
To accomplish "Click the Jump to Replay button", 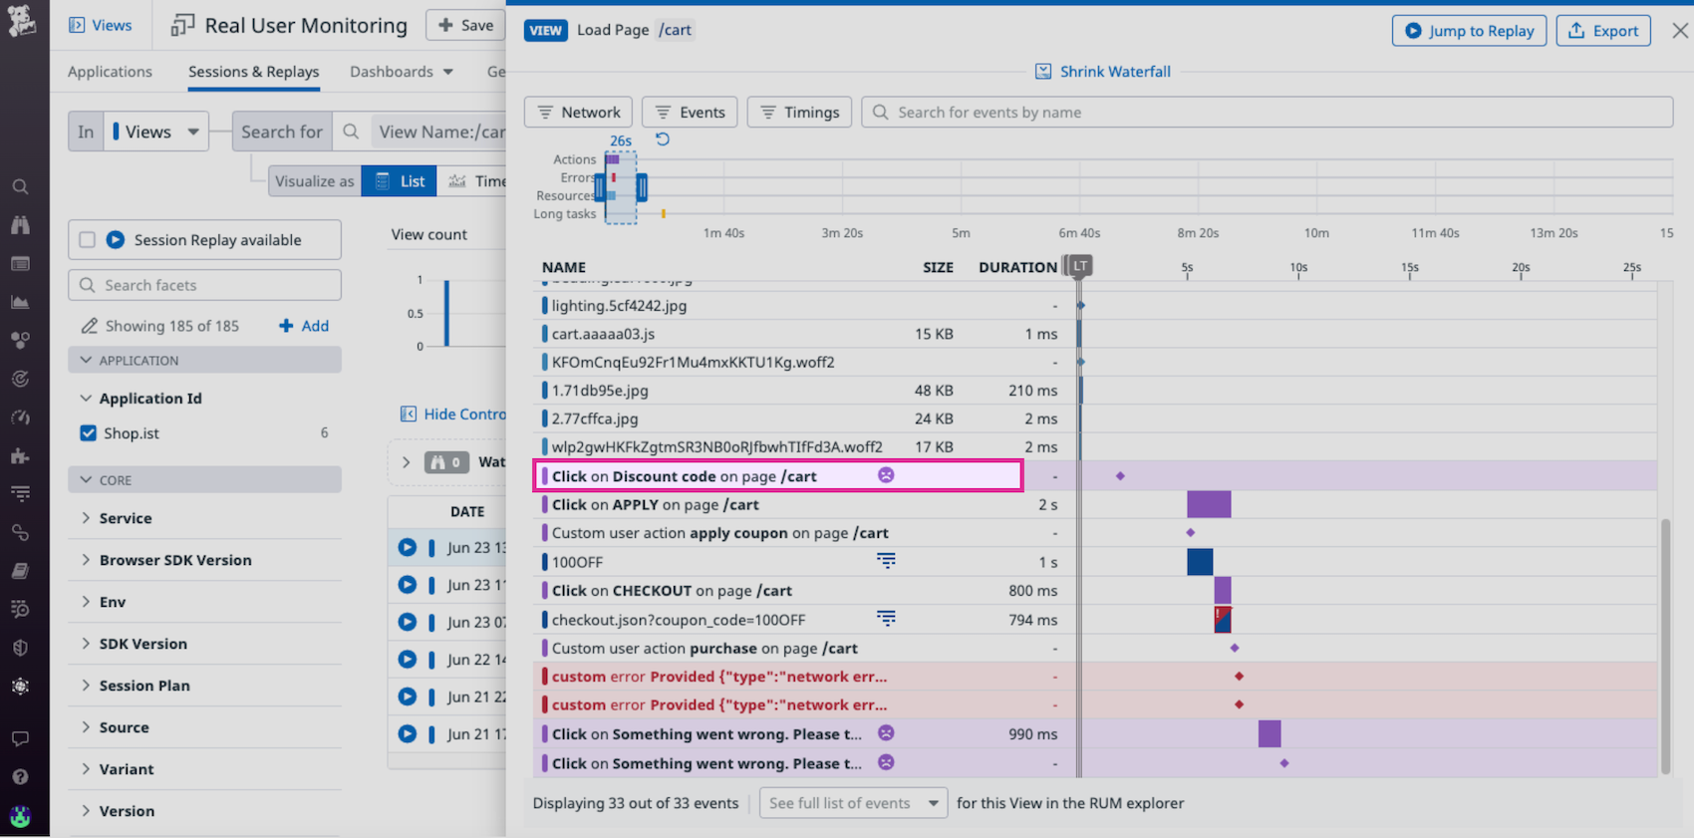I will (x=1469, y=31).
